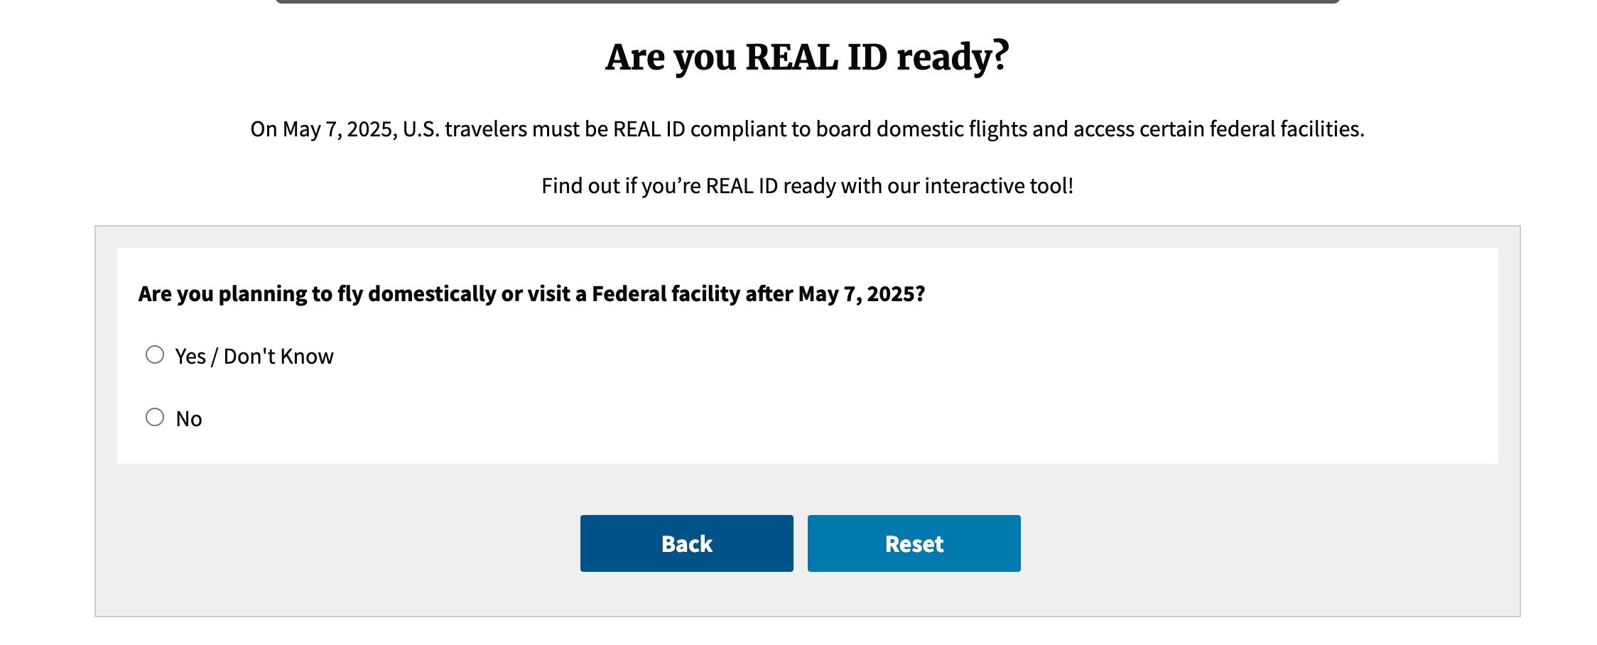
Task: Click the lighter blue Reset button
Action: [914, 543]
